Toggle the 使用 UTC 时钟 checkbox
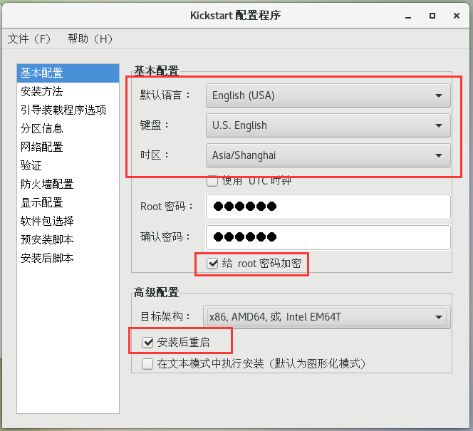 (212, 181)
